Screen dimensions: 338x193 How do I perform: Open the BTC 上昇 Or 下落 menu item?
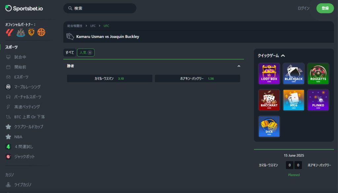(x=29, y=117)
